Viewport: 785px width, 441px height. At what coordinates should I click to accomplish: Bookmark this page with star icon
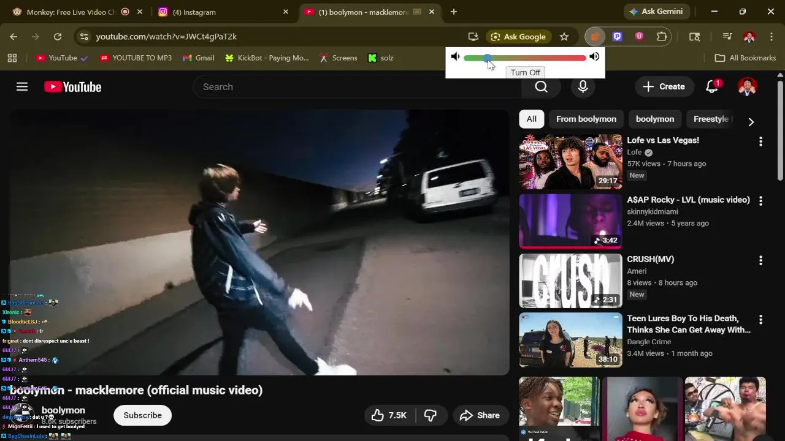(564, 37)
